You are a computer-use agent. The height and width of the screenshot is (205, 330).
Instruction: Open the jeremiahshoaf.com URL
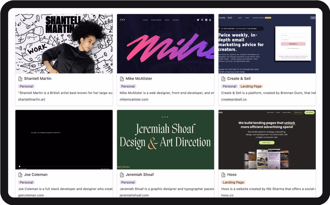click(134, 195)
